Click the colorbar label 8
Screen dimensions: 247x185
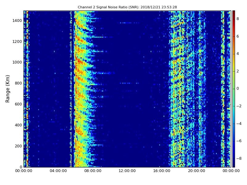tap(238, 19)
